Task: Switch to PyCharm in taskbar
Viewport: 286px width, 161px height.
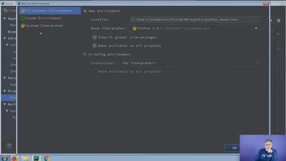Action: (36, 158)
